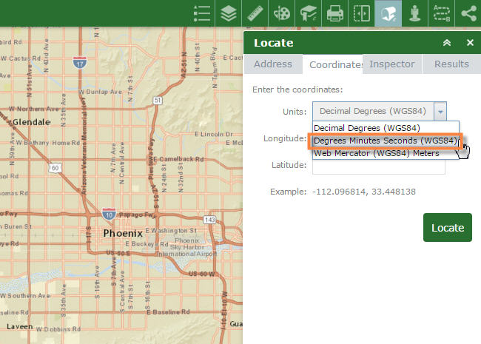Image resolution: width=481 pixels, height=344 pixels.
Task: Click the W Dobbins Rd label
Action: click(58, 329)
